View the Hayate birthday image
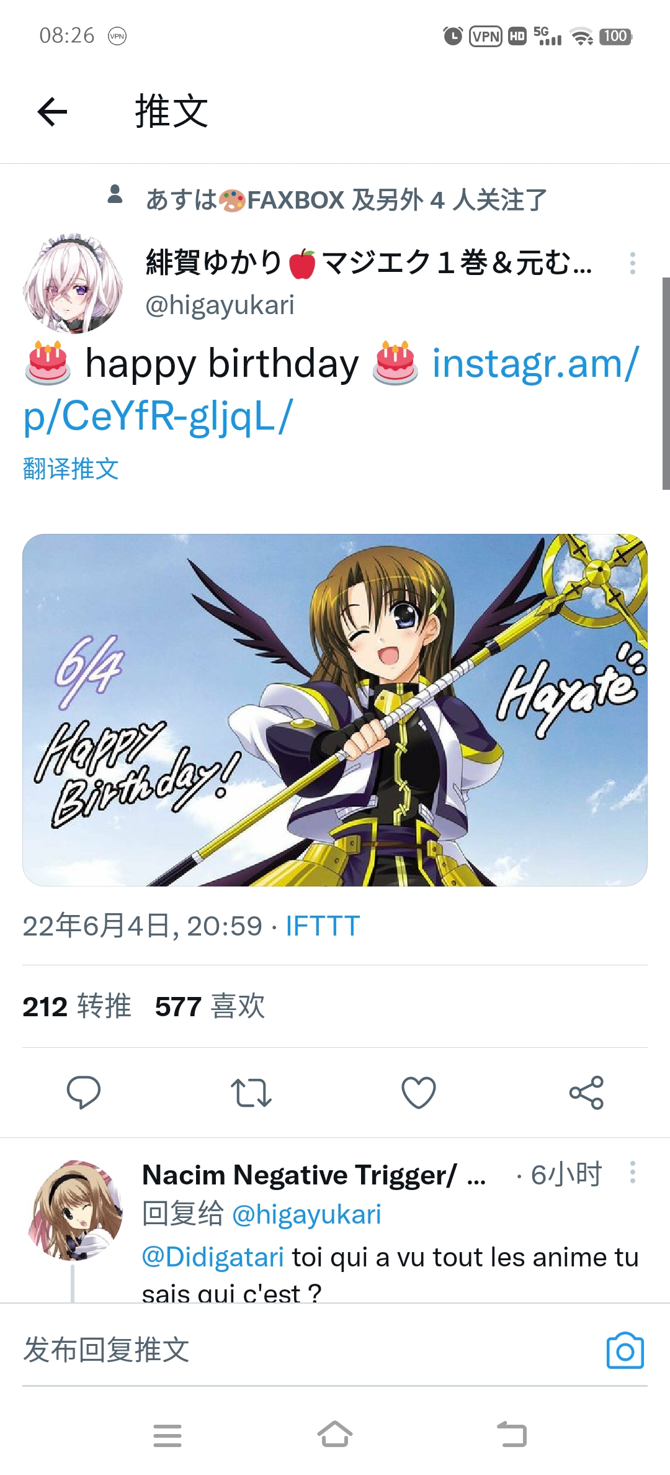 335,710
